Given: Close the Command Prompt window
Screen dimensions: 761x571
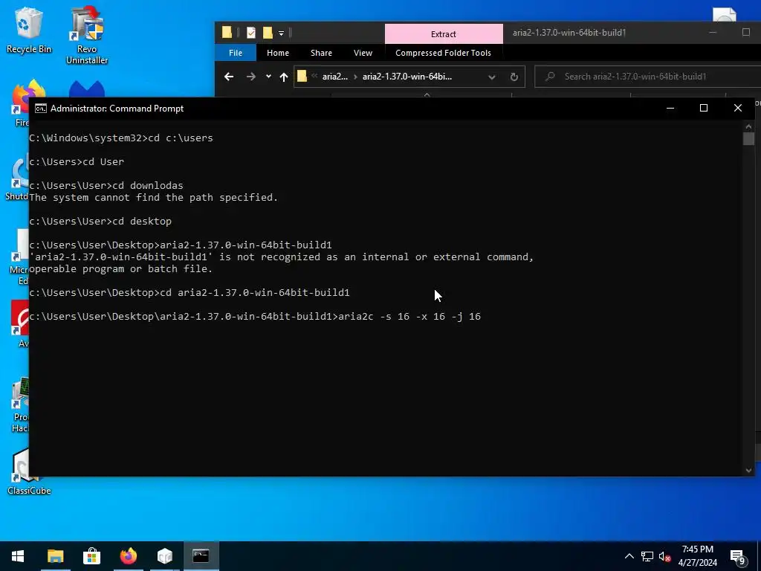Looking at the screenshot, I should tap(738, 108).
